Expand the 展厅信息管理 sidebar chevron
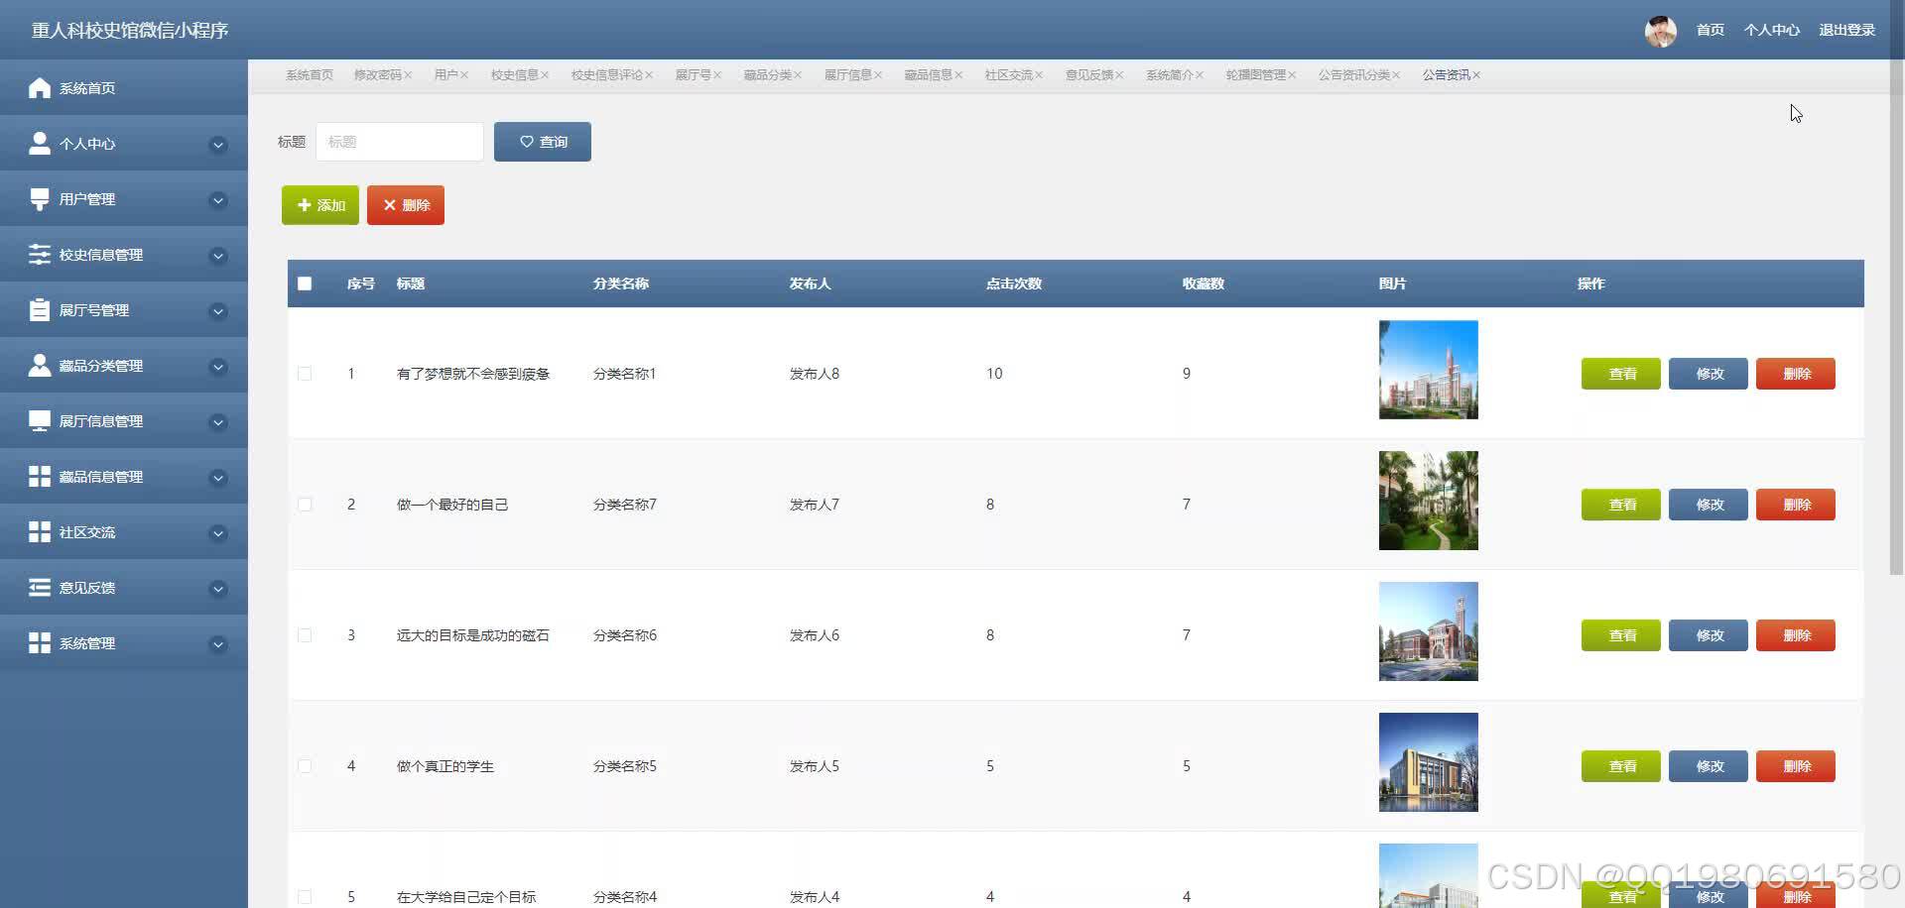This screenshot has width=1905, height=908. 218,422
